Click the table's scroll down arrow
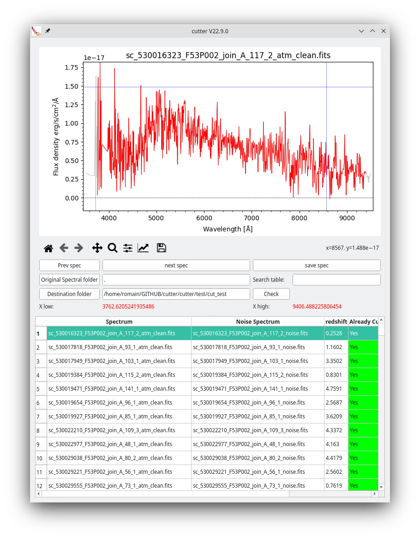The image size is (420, 538). (381, 487)
